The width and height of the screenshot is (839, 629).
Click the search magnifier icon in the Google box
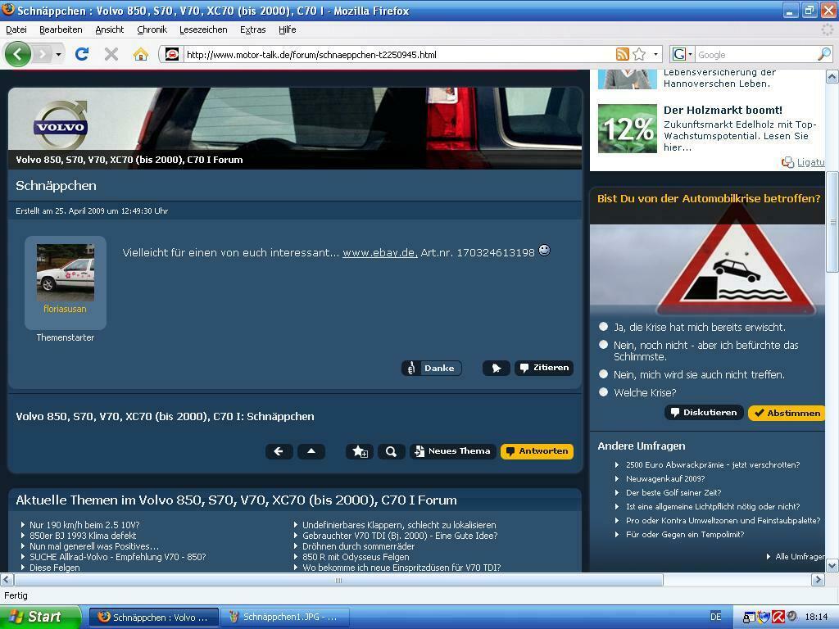(x=824, y=54)
